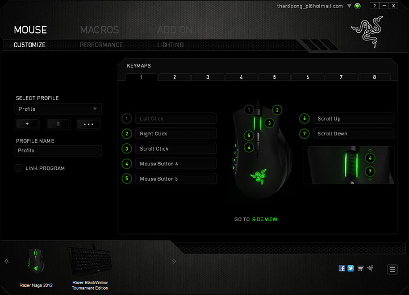Viewport: 409px width, 295px height.
Task: Select keymap tab 1
Action: pyautogui.click(x=141, y=77)
